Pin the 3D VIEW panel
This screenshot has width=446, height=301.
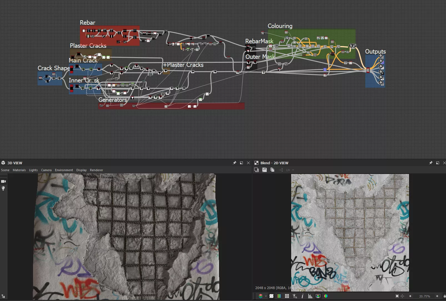tap(235, 163)
